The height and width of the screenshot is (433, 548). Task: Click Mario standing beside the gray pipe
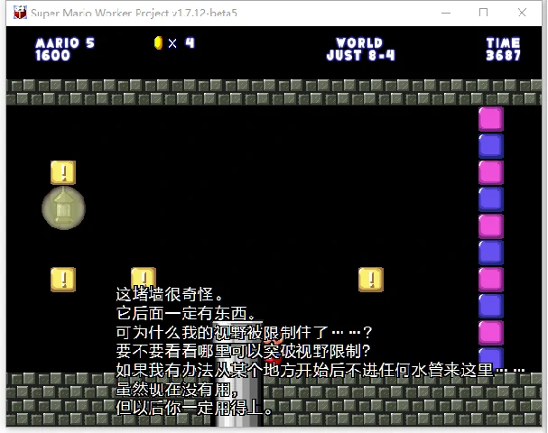pyautogui.click(x=274, y=351)
